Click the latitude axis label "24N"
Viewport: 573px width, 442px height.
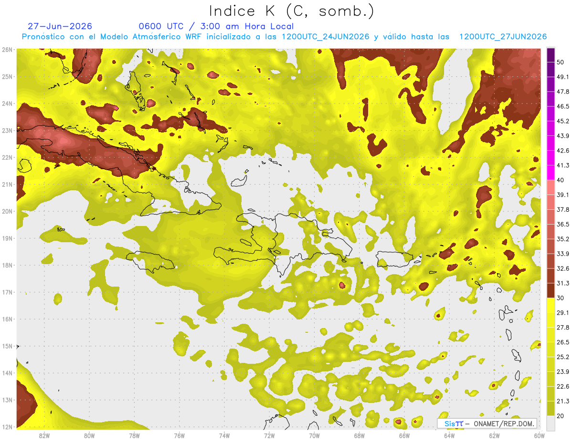(x=7, y=103)
